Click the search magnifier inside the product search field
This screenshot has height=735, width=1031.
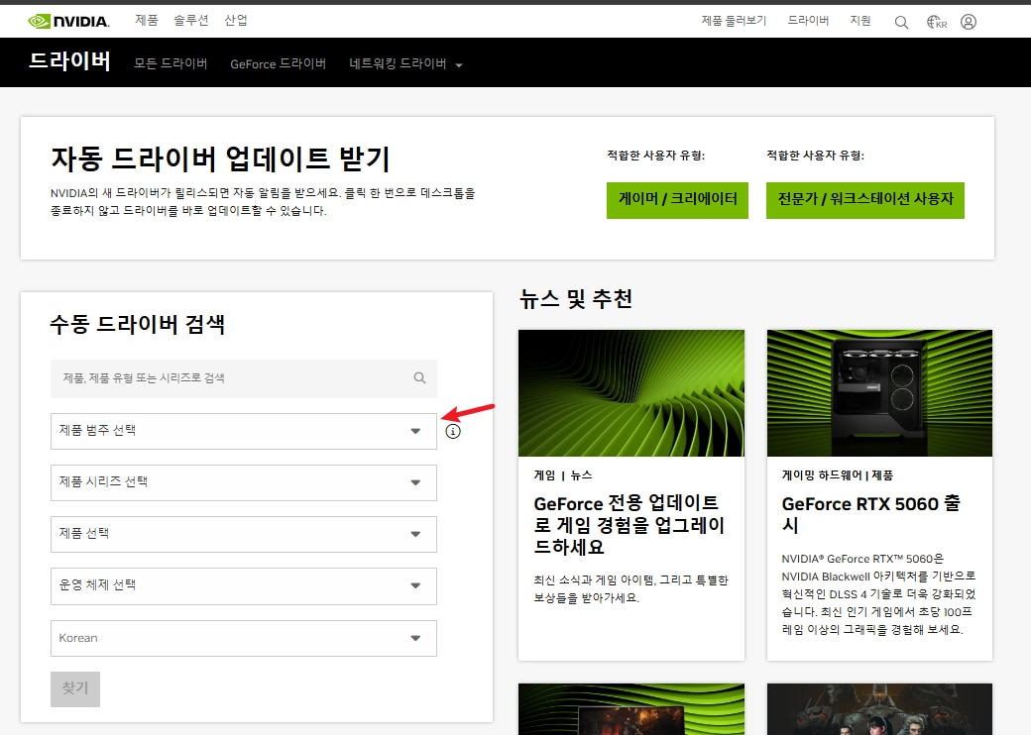pyautogui.click(x=419, y=378)
